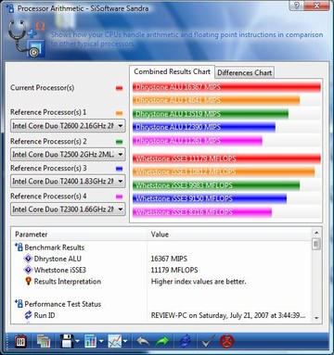334x355 pixels.
Task: Open the save icon's dropdown arrow
Action: pyautogui.click(x=77, y=341)
